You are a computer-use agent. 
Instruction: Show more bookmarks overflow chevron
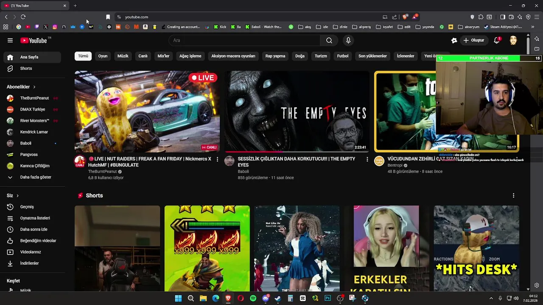click(x=533, y=27)
